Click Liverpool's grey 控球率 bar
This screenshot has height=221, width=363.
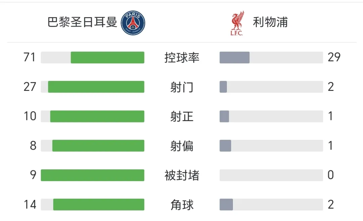[235, 57]
